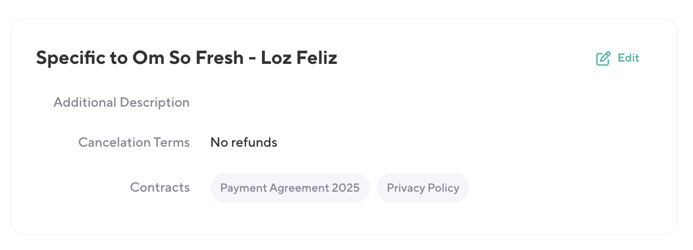
Task: Click the word 'Privacy' on the second chip
Action: coord(405,188)
